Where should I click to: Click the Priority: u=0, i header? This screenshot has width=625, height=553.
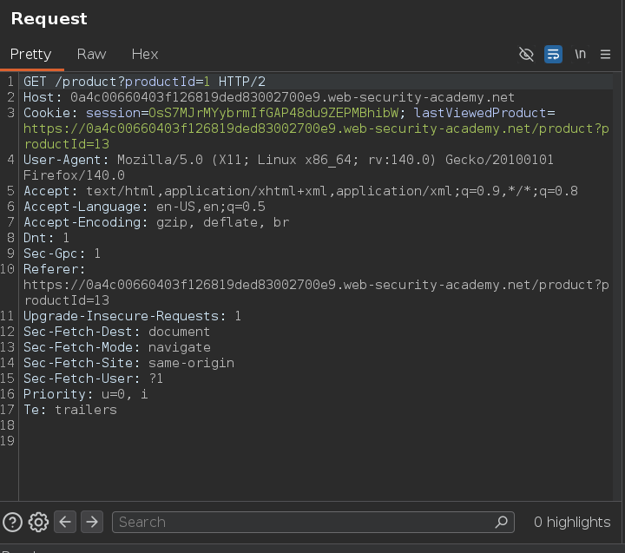[86, 394]
